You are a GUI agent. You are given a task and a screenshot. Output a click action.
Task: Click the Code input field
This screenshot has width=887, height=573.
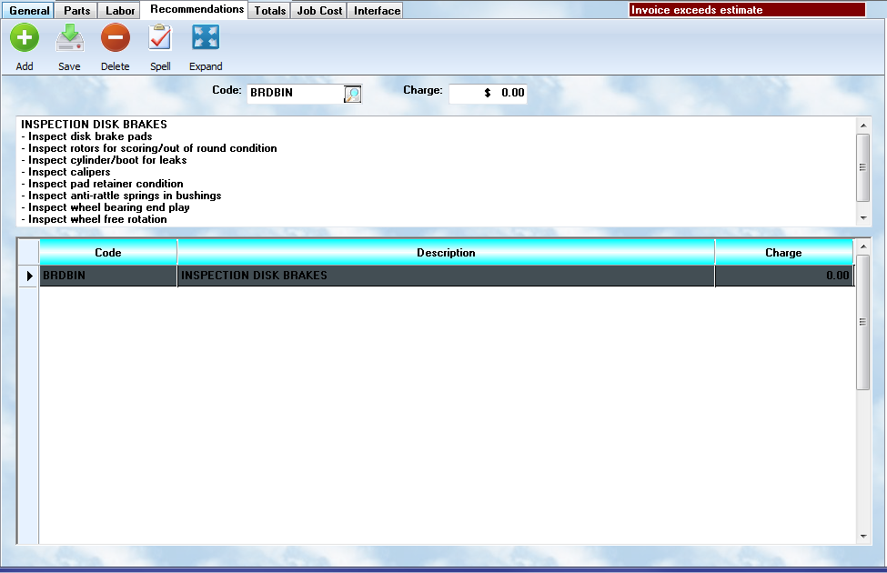[x=295, y=93]
